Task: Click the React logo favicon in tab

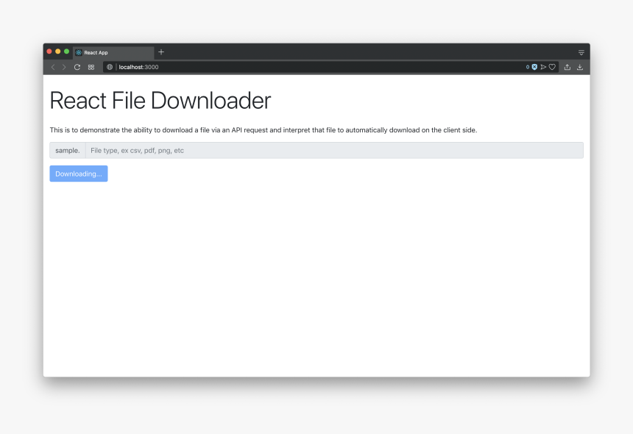Action: click(79, 52)
